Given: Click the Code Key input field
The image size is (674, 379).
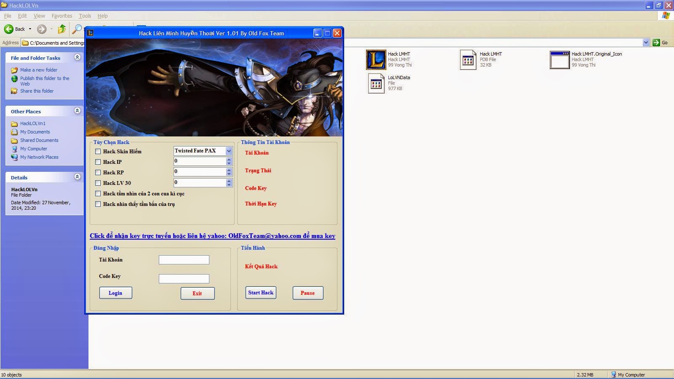Looking at the screenshot, I should [x=184, y=278].
